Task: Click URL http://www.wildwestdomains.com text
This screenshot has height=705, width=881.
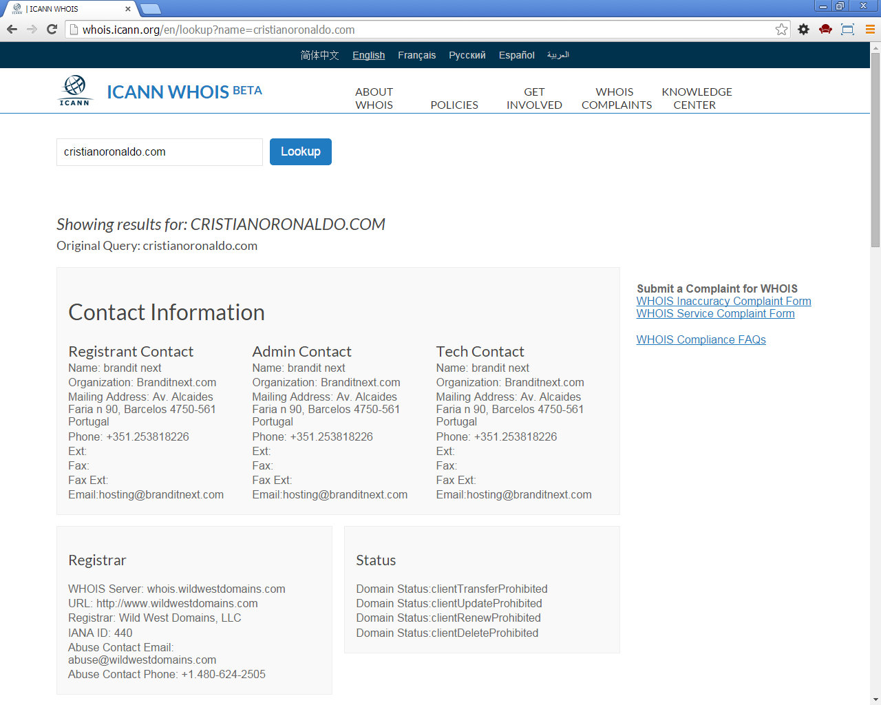Action: pos(163,604)
